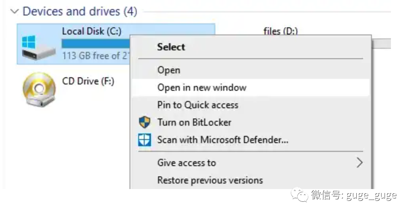Choose Open in the context menu
This screenshot has width=410, height=214.
point(168,70)
